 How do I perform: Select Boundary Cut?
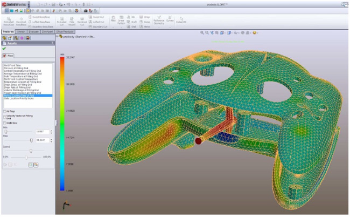pyautogui.click(x=98, y=26)
